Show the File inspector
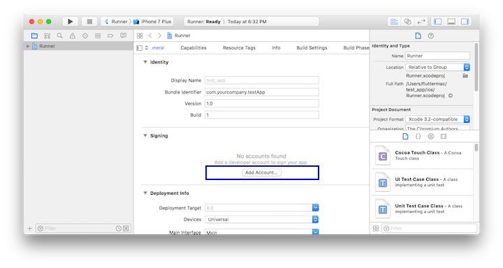Image resolution: width=503 pixels, height=268 pixels. coord(418,36)
